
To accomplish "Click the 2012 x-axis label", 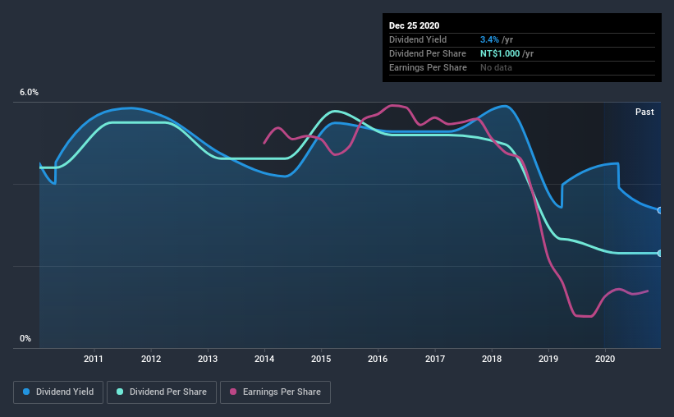I will (x=151, y=359).
